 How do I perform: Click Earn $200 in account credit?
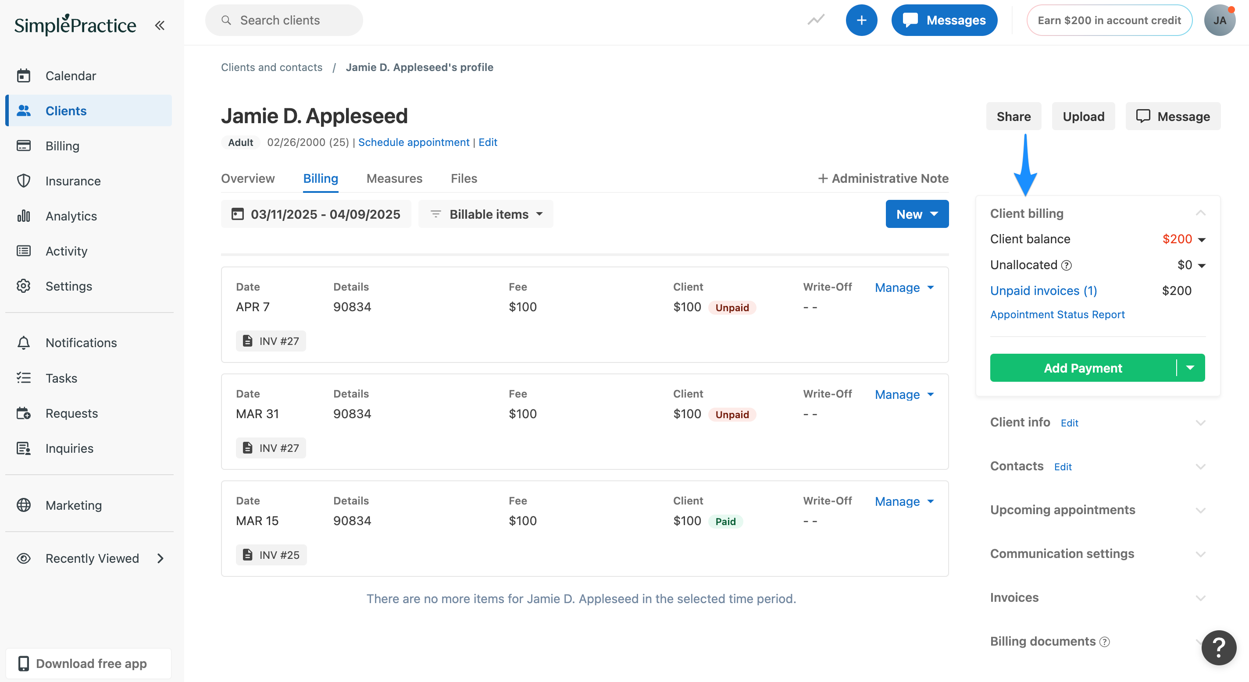[x=1109, y=20]
